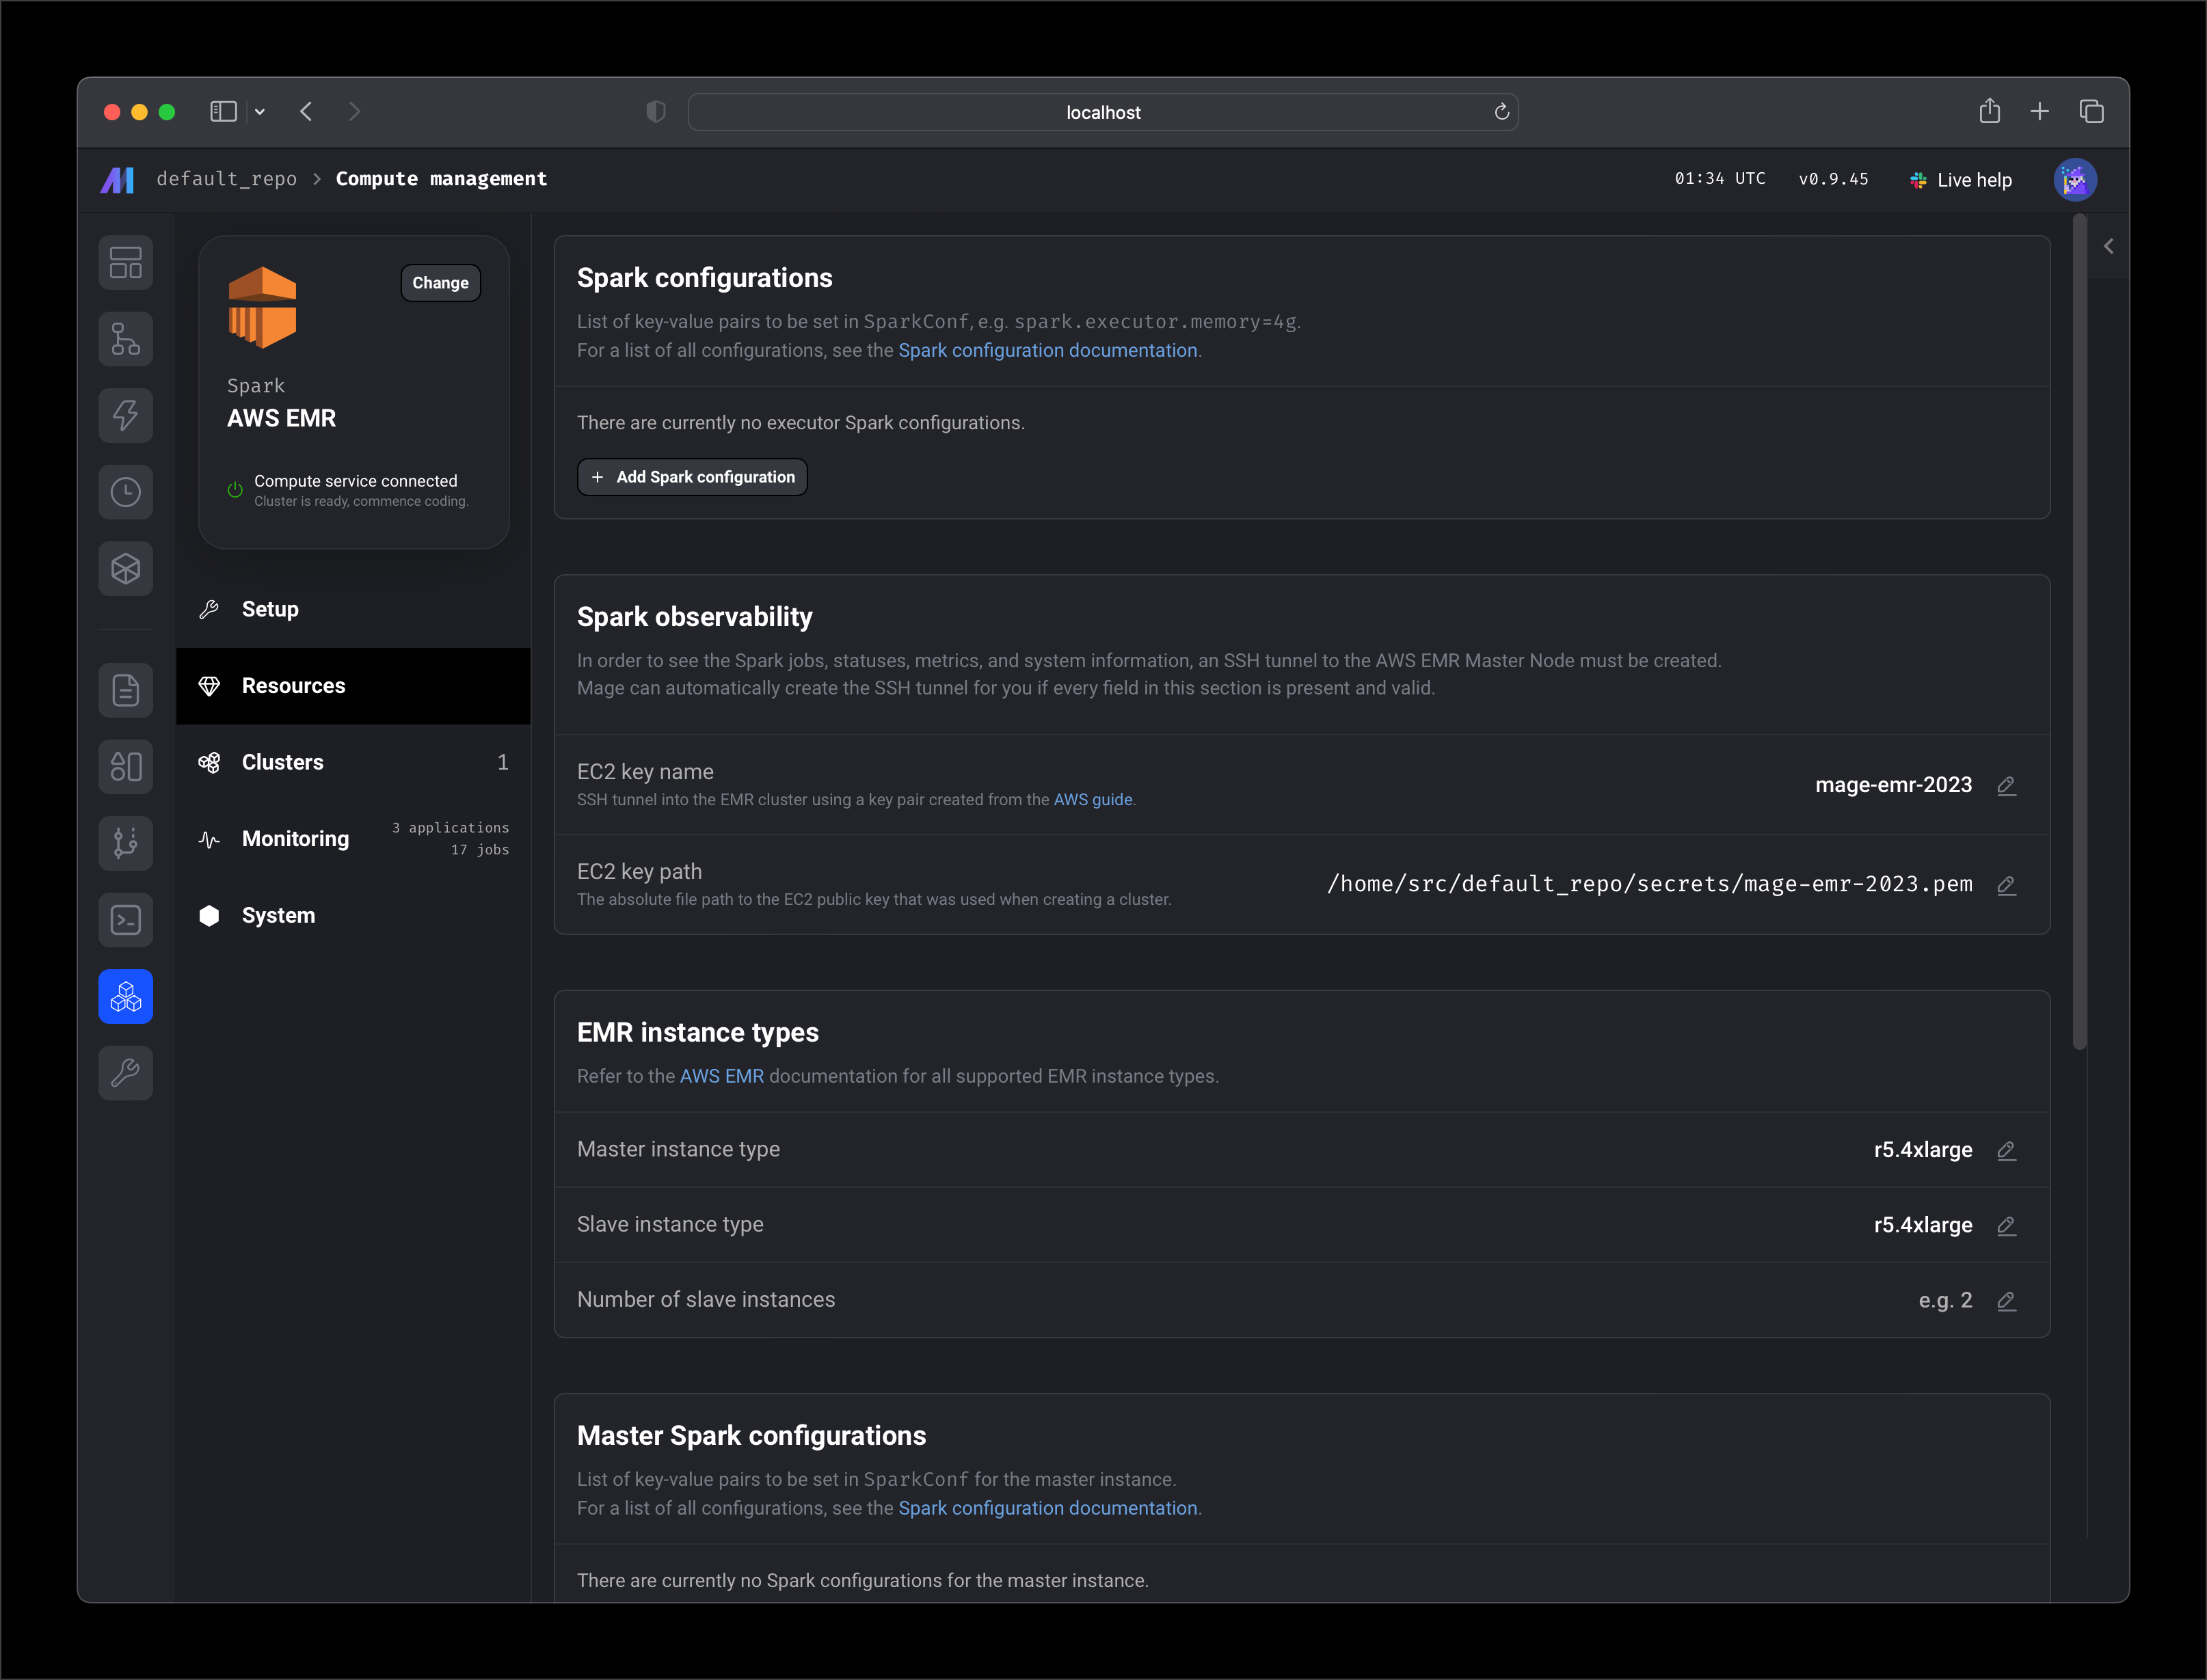Open the pipeline runs clock icon
2207x1680 pixels.
tap(125, 492)
